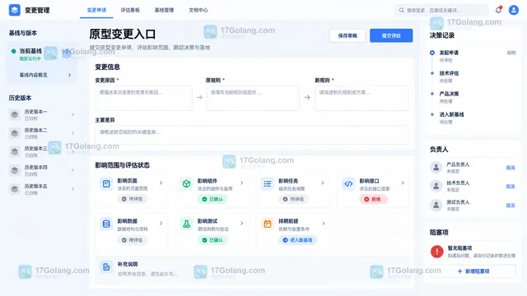Expand 基线内容概览 chevron
Image resolution: width=527 pixels, height=296 pixels.
click(69, 75)
